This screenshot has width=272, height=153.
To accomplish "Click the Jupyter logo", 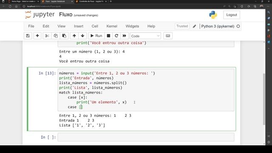I will coord(40,14).
